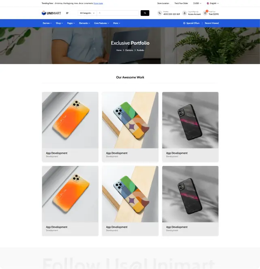
Task: Open the Core Features menu
Action: point(101,23)
